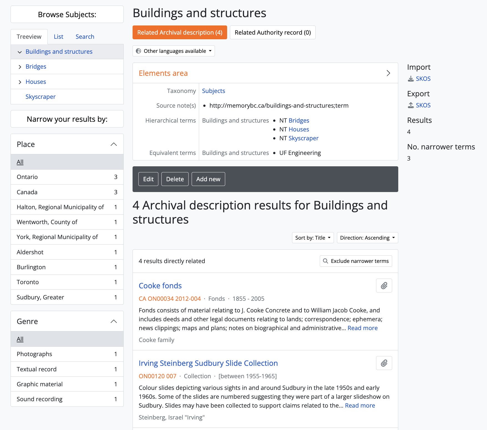Switch to the Search tab
Viewport: 487px width, 430px height.
tap(85, 37)
